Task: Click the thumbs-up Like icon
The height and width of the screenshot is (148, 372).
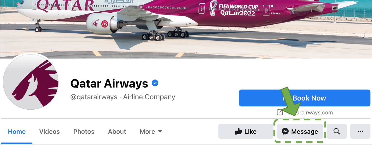Action: coord(238,132)
